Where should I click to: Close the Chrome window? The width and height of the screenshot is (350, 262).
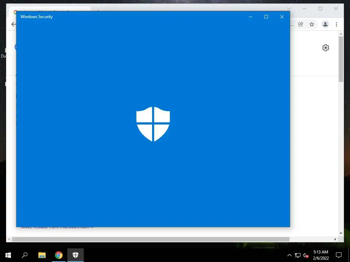(x=336, y=9)
